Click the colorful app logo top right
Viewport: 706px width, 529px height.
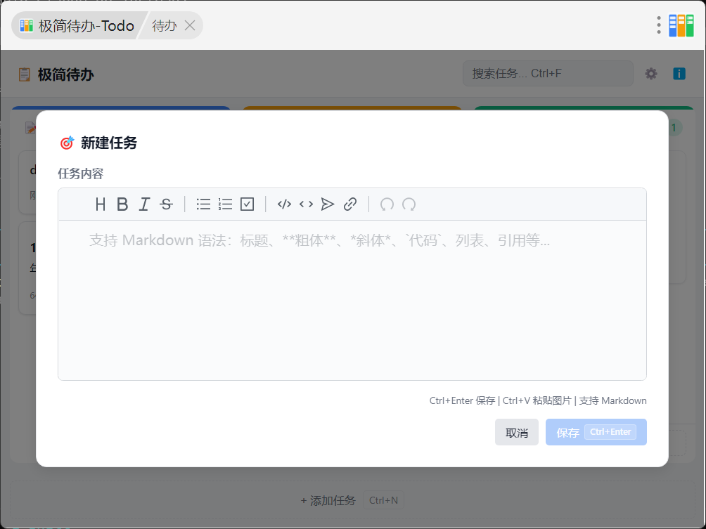point(681,25)
